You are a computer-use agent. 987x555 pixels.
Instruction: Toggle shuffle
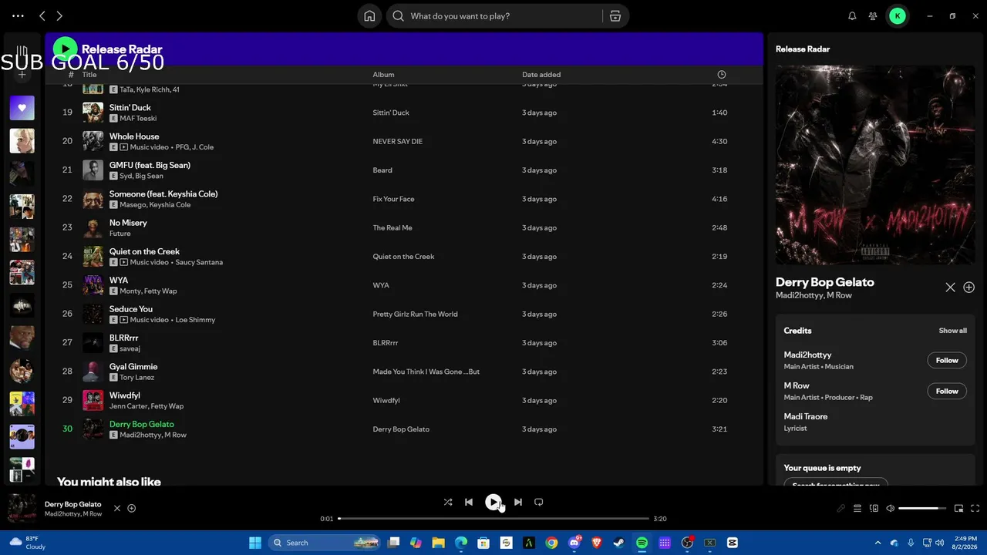(448, 502)
